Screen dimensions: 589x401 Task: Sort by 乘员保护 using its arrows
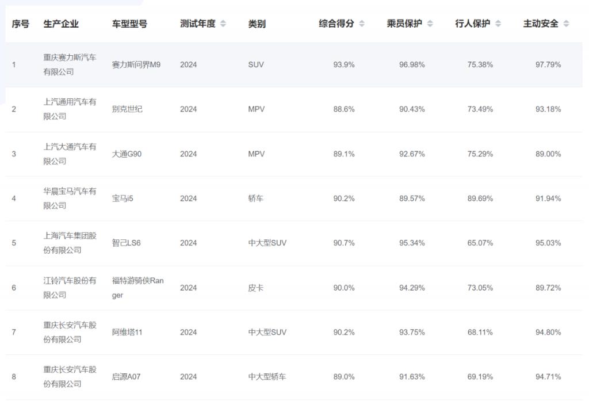(430, 24)
